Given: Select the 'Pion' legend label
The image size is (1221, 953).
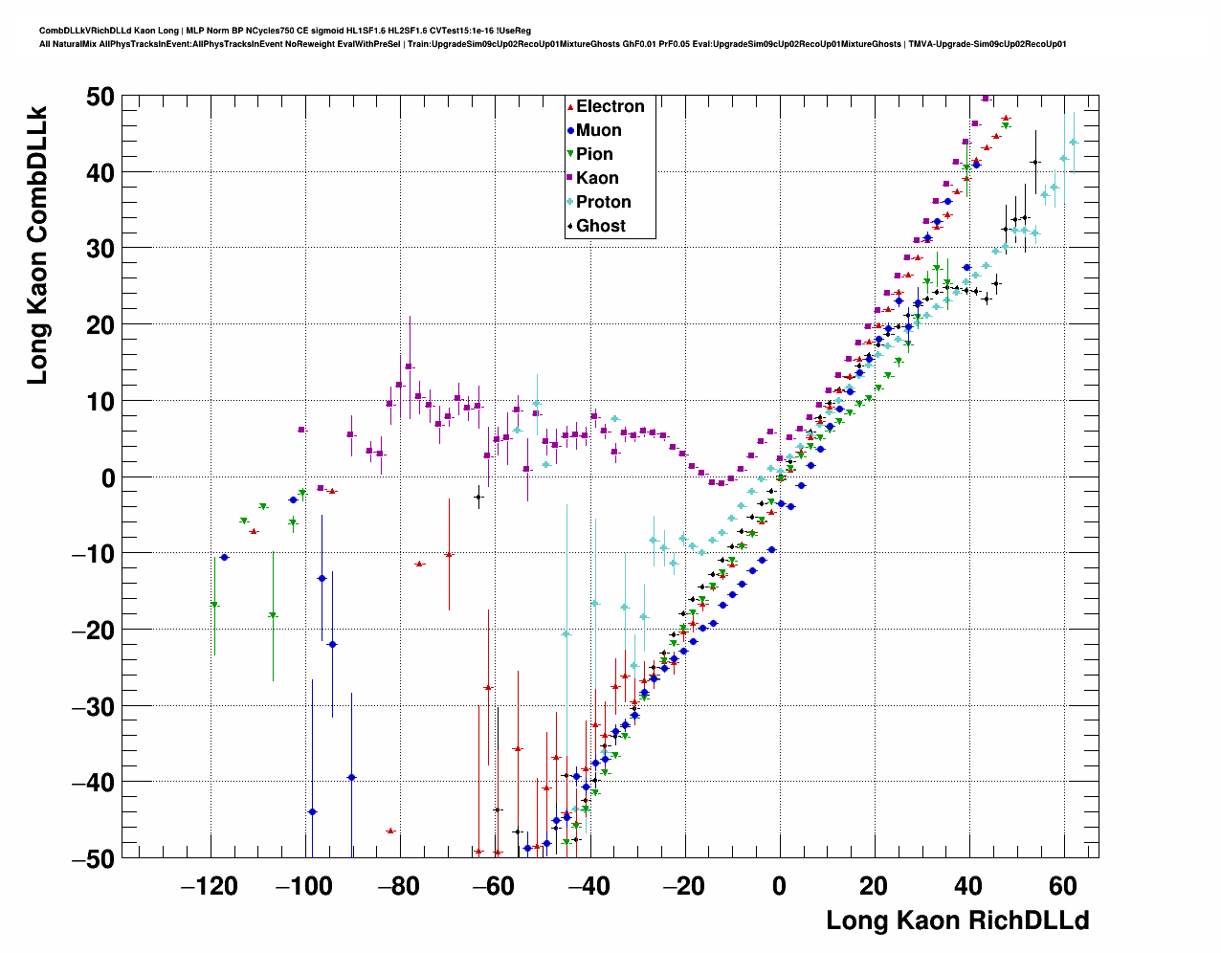Looking at the screenshot, I should (x=594, y=154).
